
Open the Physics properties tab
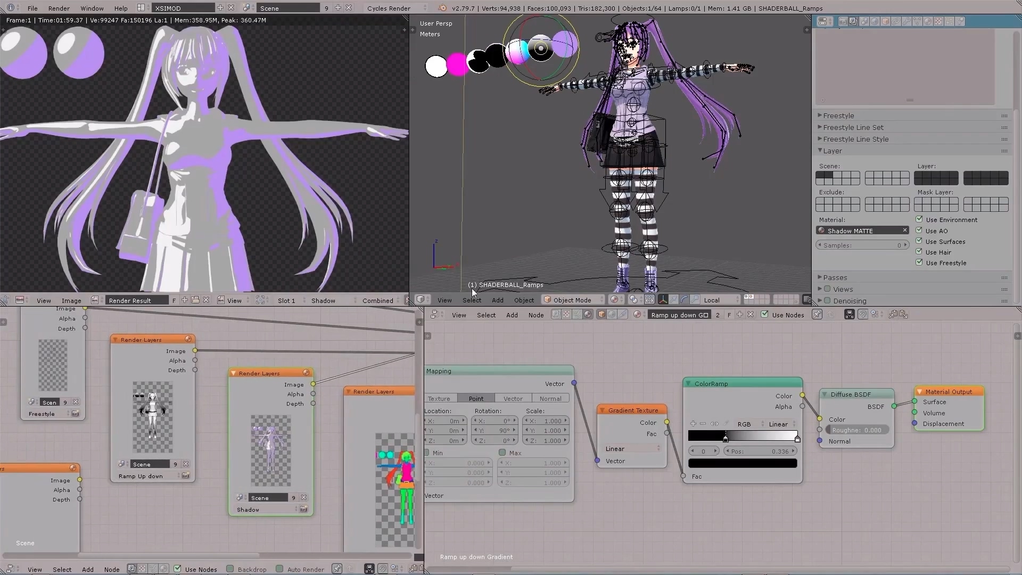coord(960,21)
